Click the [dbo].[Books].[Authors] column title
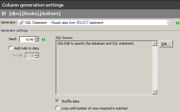Viewport: 180px width, 111px height. click(x=35, y=14)
